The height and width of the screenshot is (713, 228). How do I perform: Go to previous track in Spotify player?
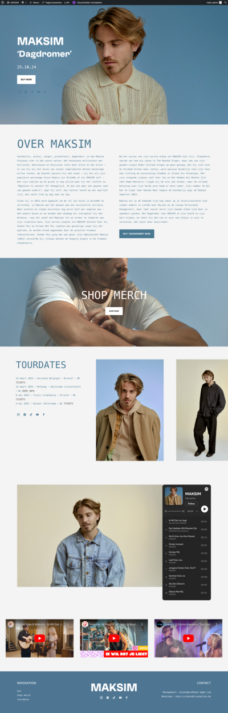coord(166,511)
